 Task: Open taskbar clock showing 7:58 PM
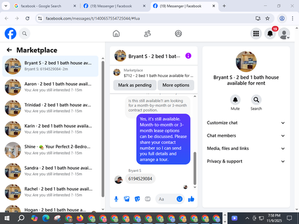point(274,218)
